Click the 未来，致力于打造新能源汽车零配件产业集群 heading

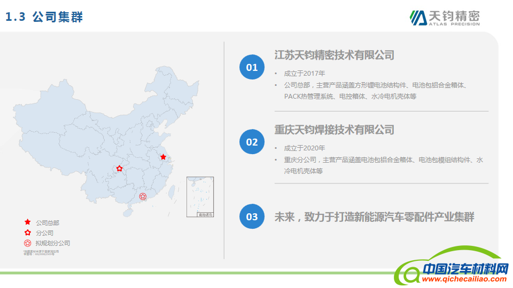click(374, 217)
